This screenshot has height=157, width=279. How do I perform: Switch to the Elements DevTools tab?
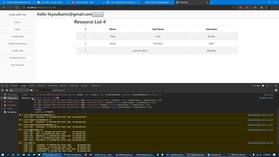tap(14, 85)
